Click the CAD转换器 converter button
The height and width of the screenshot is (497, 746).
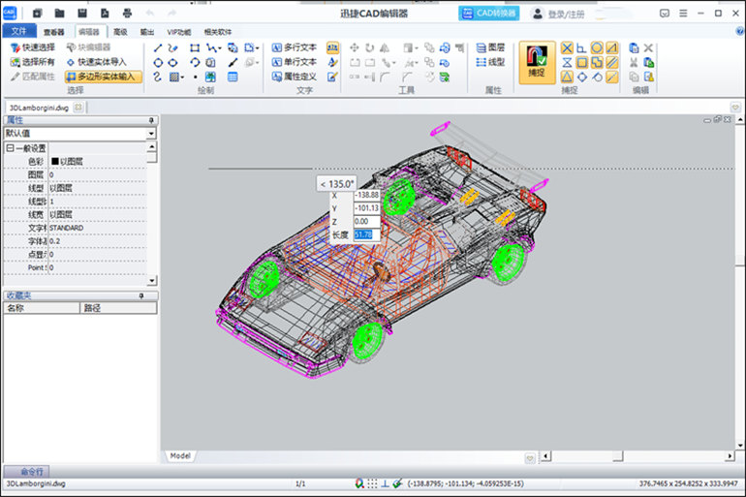click(488, 14)
